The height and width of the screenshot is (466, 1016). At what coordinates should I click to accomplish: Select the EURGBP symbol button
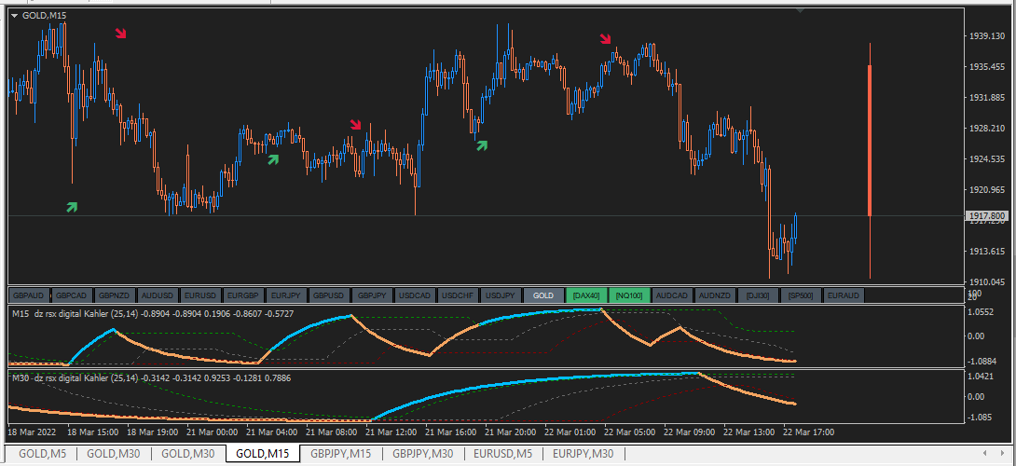[243, 295]
